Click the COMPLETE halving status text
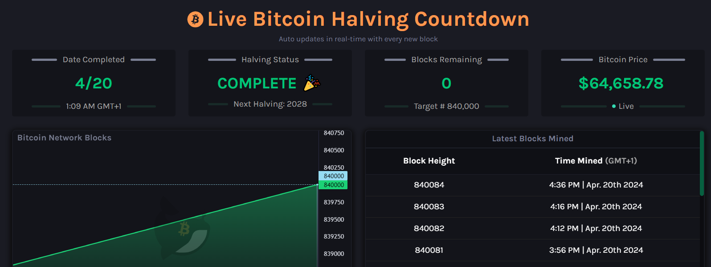 [257, 83]
